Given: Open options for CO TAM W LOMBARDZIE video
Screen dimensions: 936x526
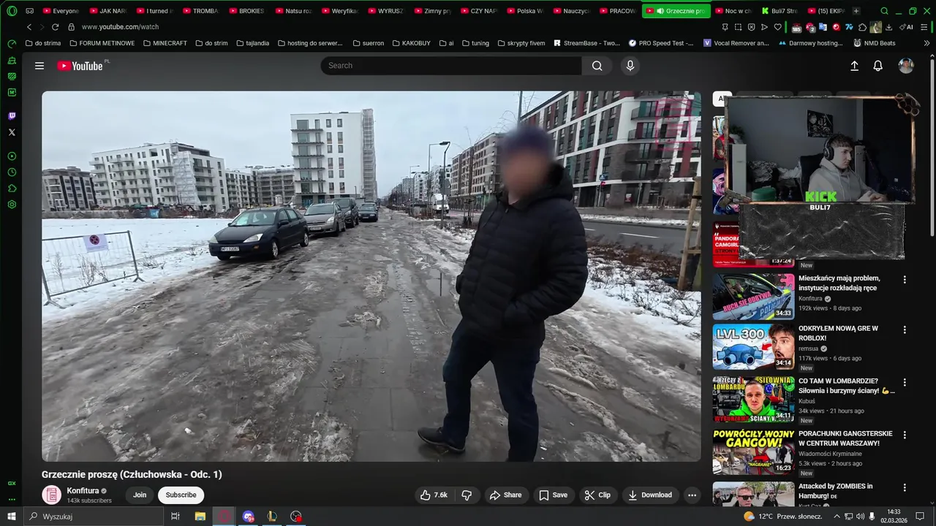Looking at the screenshot, I should (x=905, y=382).
